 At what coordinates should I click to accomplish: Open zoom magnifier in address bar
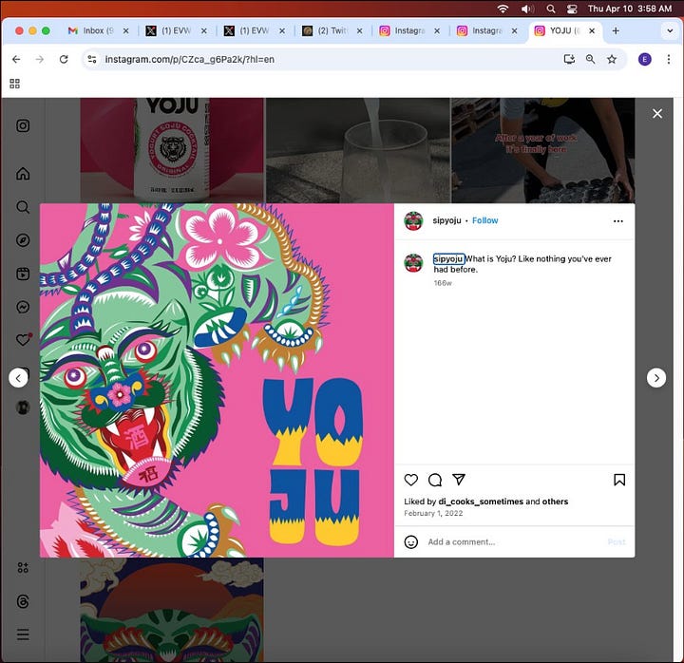click(x=590, y=59)
